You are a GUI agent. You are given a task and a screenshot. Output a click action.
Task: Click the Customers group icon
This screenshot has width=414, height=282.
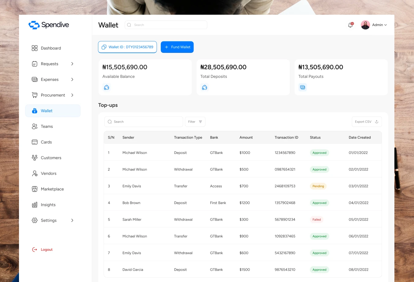[35, 158]
